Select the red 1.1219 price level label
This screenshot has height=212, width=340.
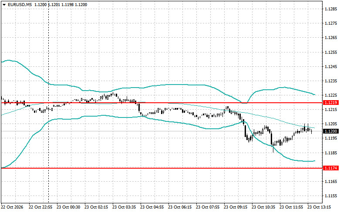tap(330, 103)
